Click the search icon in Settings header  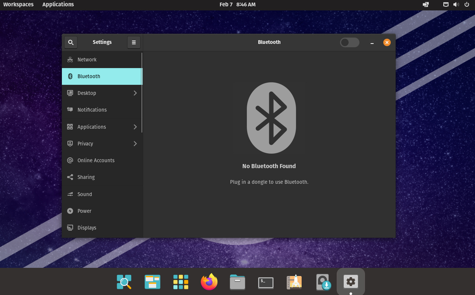point(71,42)
